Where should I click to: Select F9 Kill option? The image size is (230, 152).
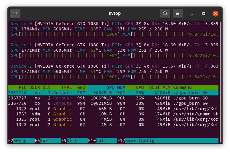[75, 140]
